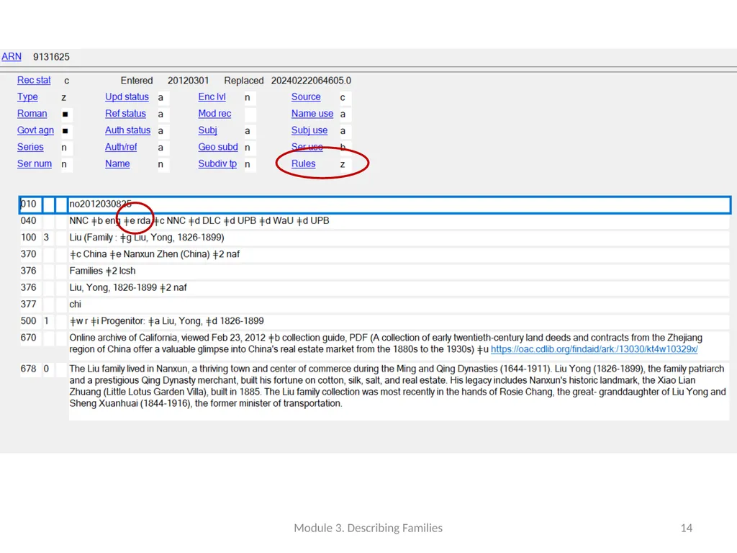Follow the oac.cdlib.org findaid URL
Screen dimensions: 737x553
click(594, 349)
